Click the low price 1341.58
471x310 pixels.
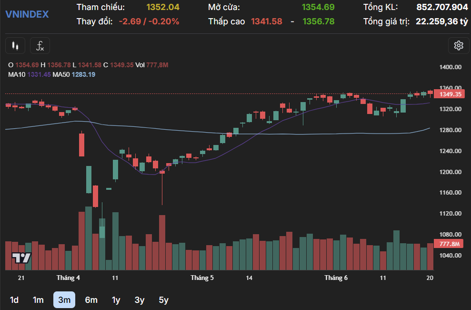point(266,21)
